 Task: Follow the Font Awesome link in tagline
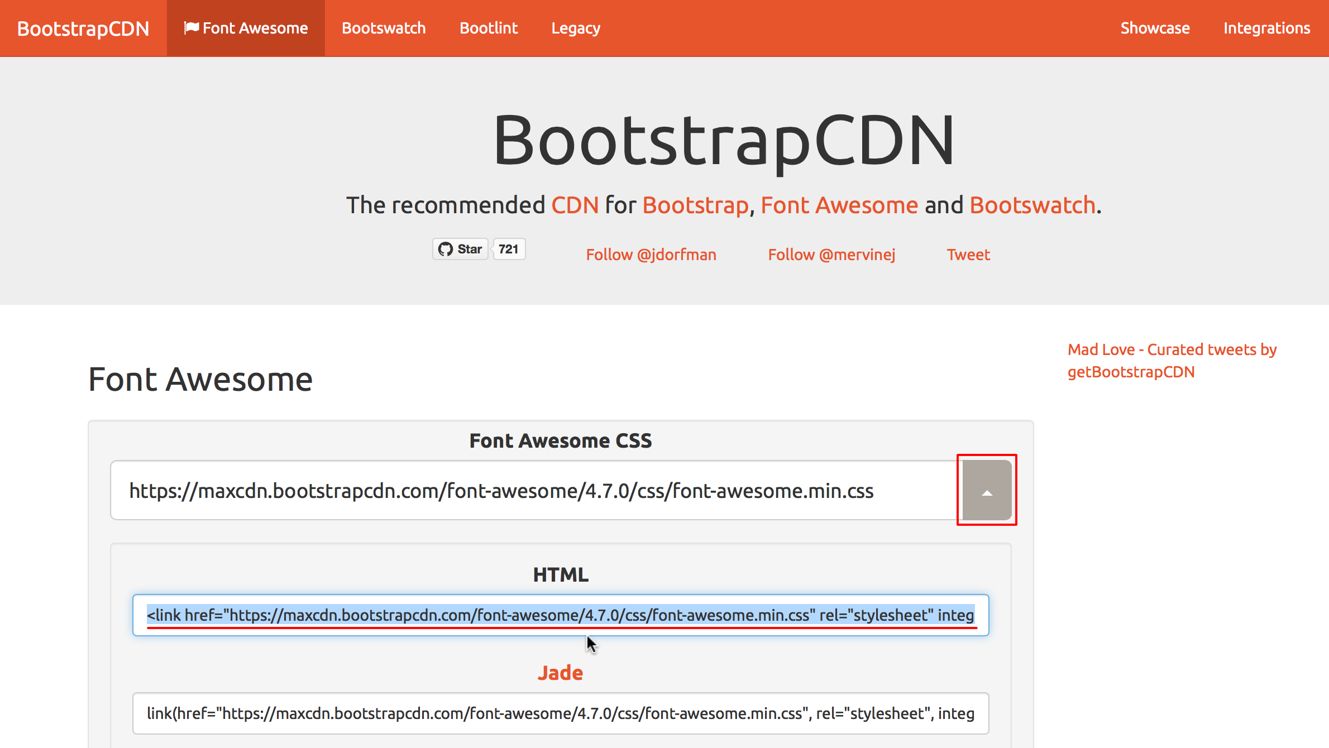click(x=839, y=205)
